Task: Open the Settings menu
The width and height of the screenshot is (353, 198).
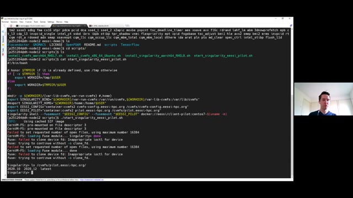Action: click(51, 22)
